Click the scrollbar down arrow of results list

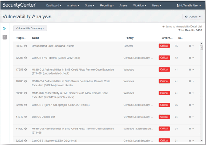(202, 141)
